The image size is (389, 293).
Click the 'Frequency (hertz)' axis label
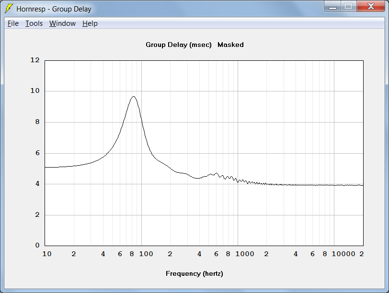tap(194, 273)
